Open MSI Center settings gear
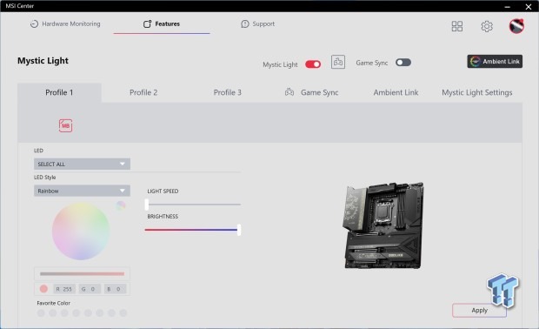 pos(487,26)
